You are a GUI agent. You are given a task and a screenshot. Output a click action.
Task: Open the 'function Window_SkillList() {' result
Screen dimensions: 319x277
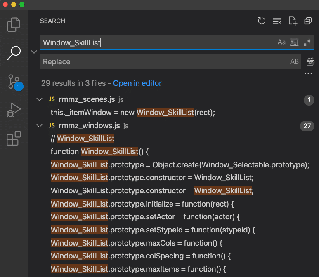[x=99, y=152]
